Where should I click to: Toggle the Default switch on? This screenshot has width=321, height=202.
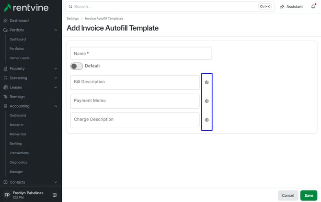pos(77,66)
